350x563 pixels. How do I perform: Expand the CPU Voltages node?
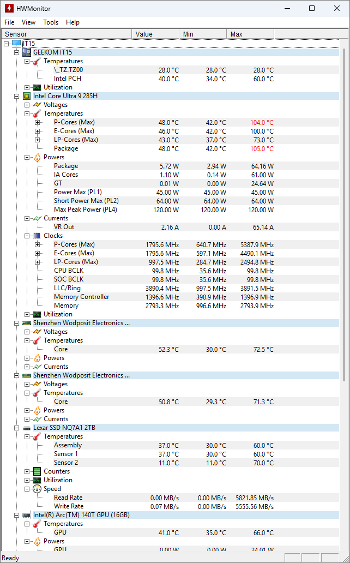[27, 105]
